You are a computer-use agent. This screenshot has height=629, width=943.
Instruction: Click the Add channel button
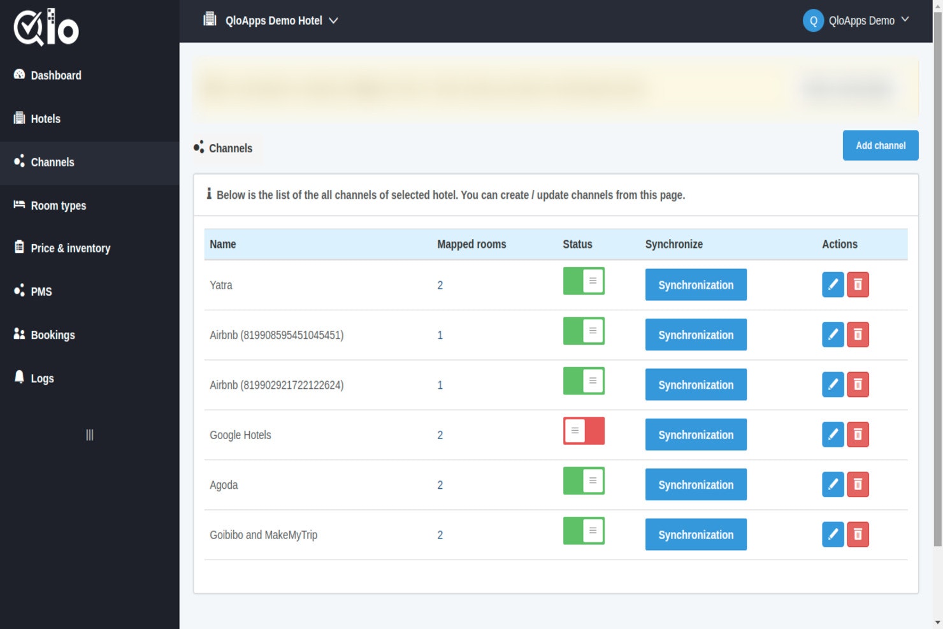click(x=881, y=145)
